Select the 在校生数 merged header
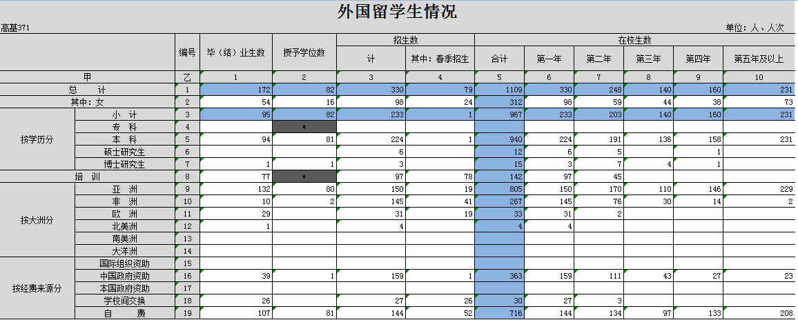Screen dimensions: 798x320 point(635,40)
